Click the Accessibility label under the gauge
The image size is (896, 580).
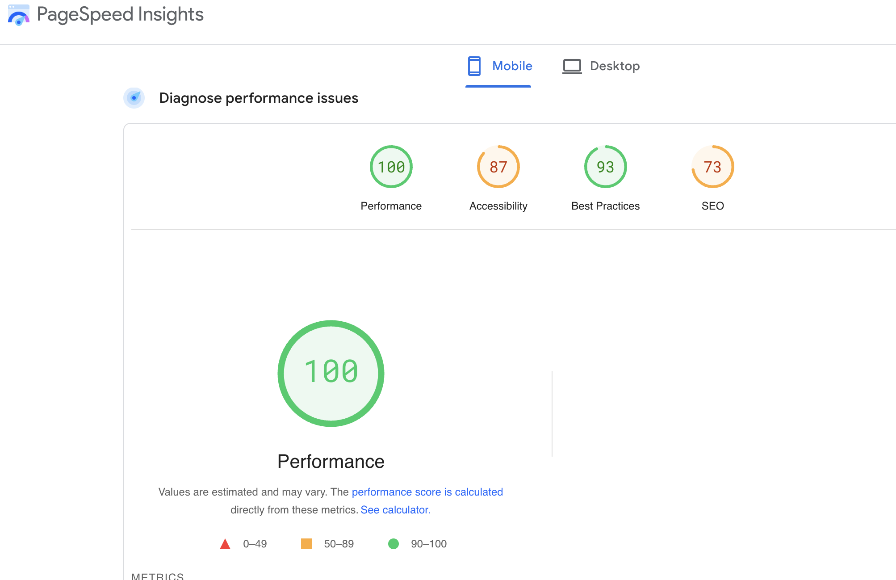(498, 206)
